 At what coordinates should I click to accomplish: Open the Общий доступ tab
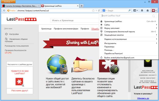click(95, 29)
